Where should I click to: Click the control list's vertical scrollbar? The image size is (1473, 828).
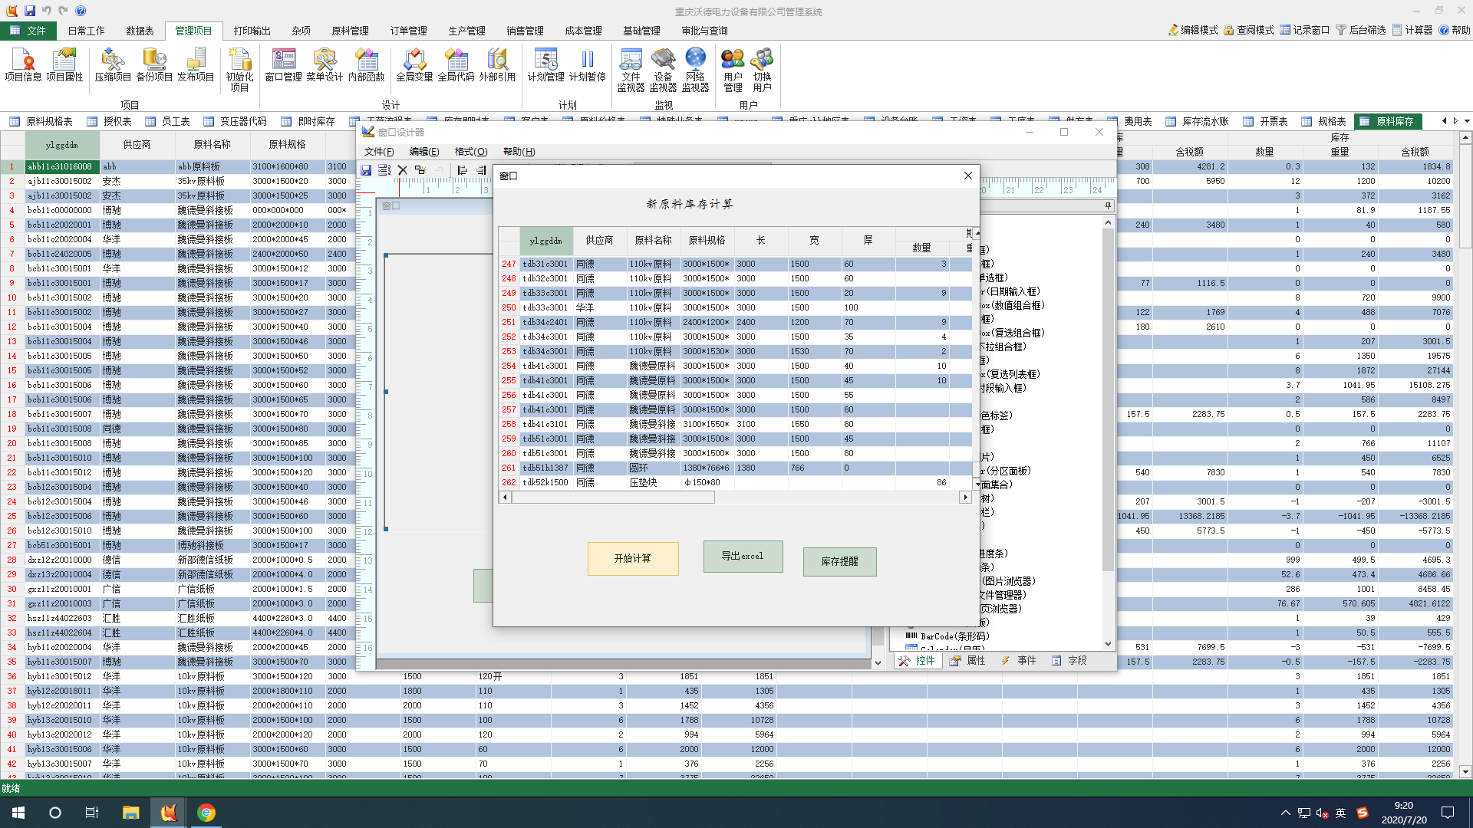pos(1108,400)
